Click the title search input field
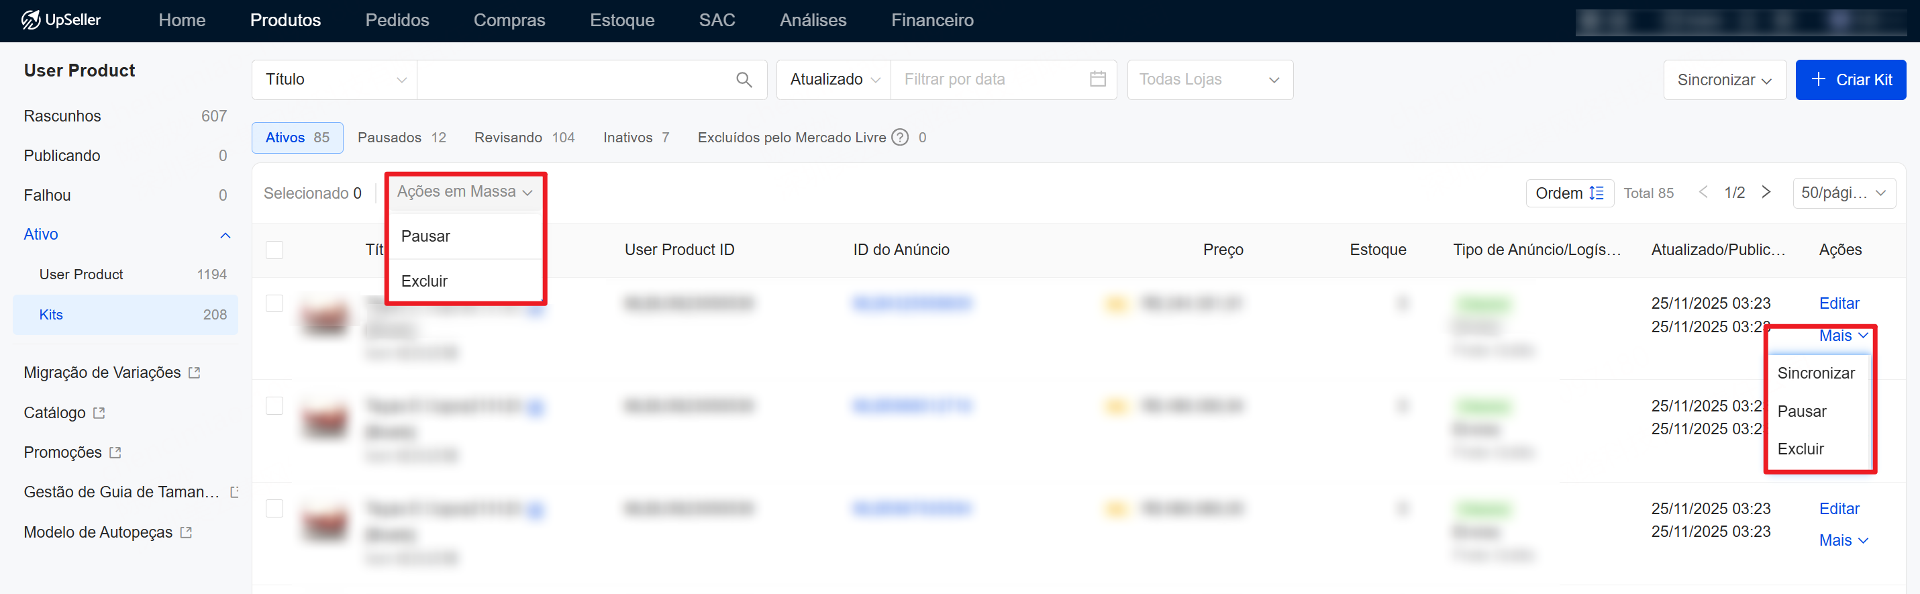The width and height of the screenshot is (1920, 594). click(574, 80)
